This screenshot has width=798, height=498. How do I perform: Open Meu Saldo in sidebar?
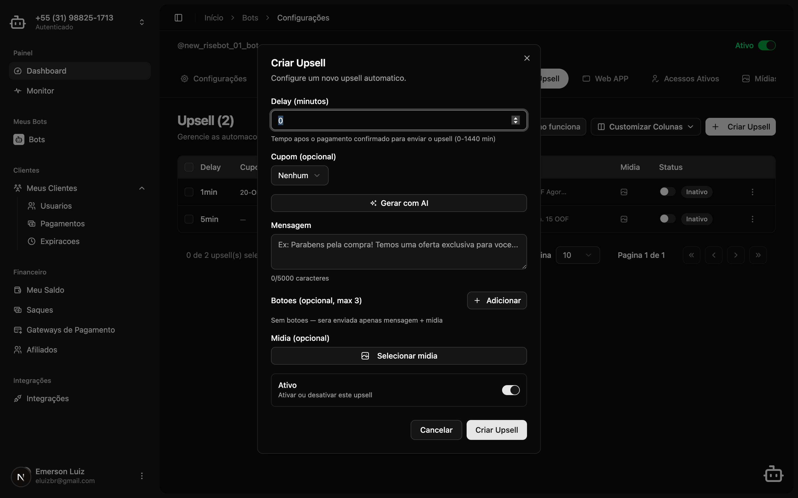click(x=80, y=290)
